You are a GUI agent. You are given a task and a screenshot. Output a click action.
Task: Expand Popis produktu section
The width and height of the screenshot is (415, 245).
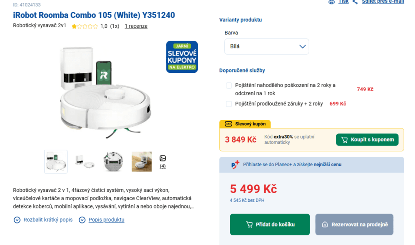[x=106, y=220]
